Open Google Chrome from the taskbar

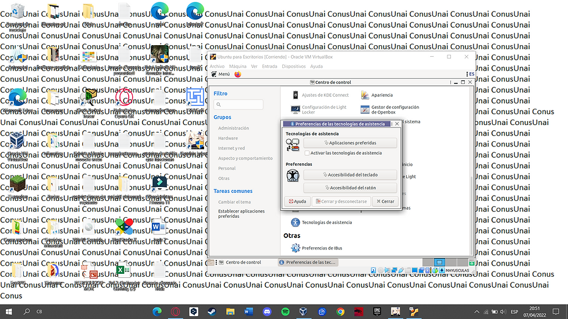340,312
